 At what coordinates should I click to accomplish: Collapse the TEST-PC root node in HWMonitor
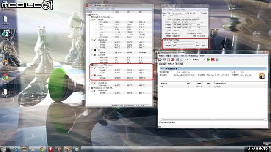click(x=87, y=15)
